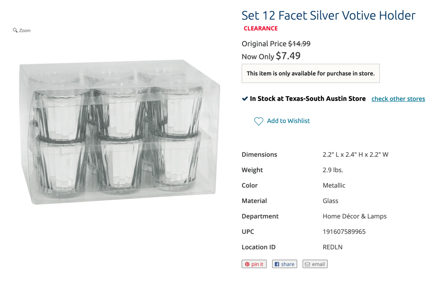Click the Zoom text label
Screen dimensions: 447x291
pos(25,31)
